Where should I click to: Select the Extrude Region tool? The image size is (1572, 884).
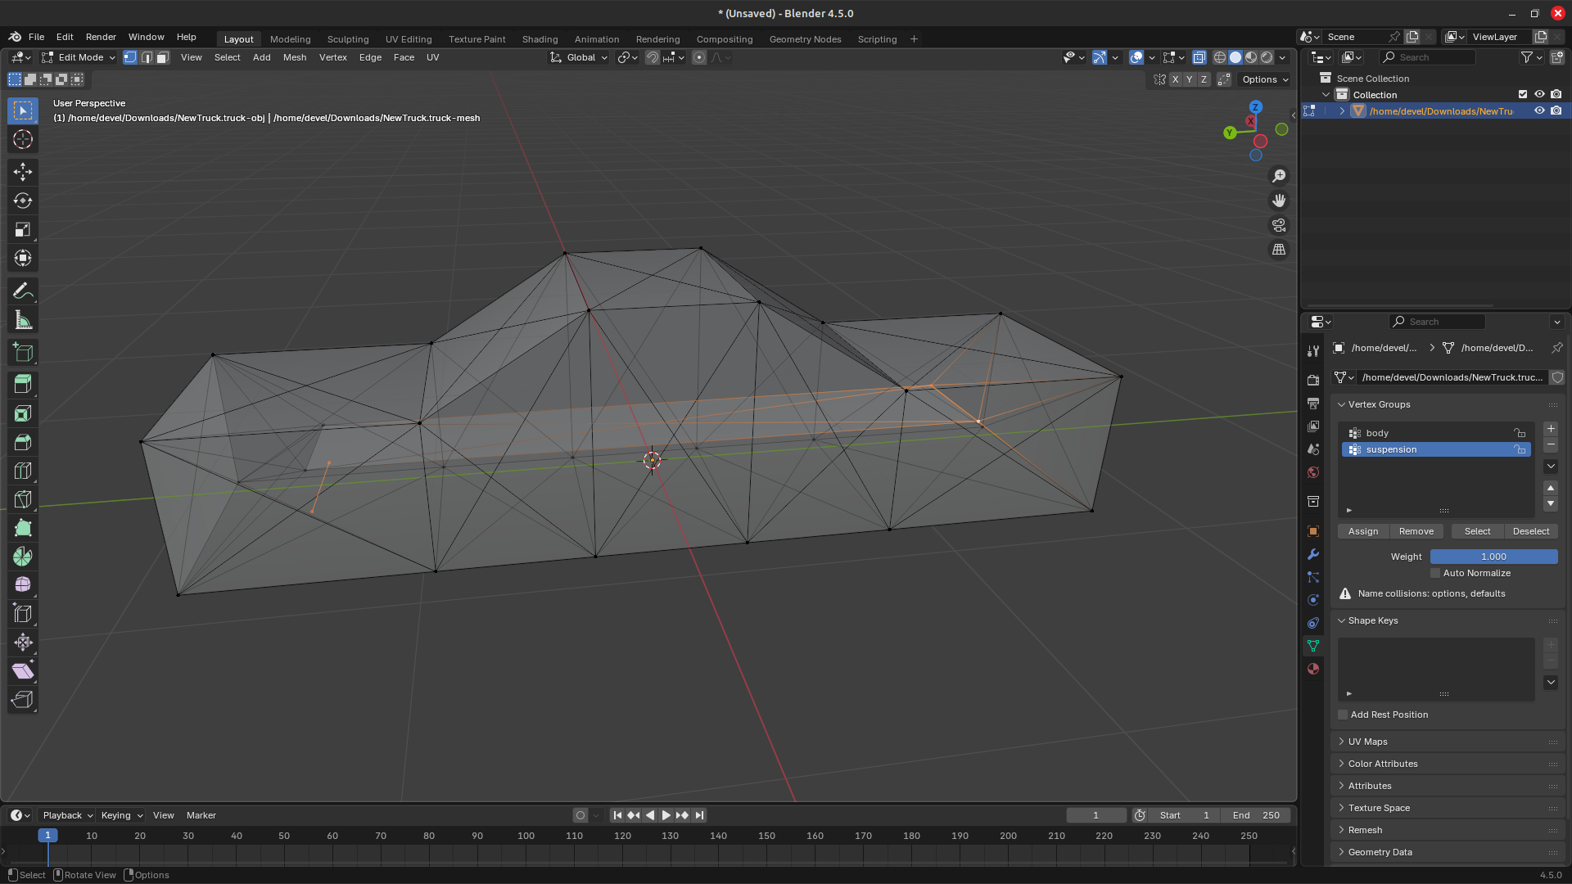coord(23,384)
